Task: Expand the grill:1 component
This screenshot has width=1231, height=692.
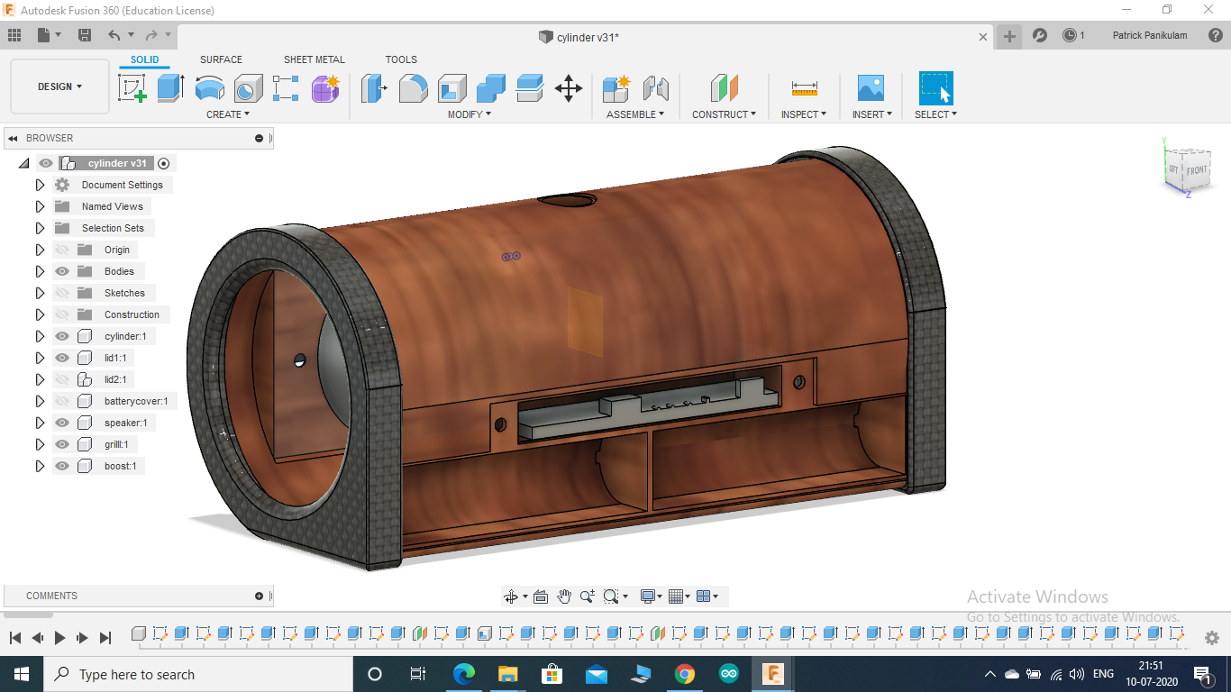Action: [40, 444]
